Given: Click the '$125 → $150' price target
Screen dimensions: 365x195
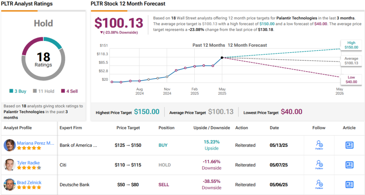Looking at the screenshot, I should pos(128,145).
